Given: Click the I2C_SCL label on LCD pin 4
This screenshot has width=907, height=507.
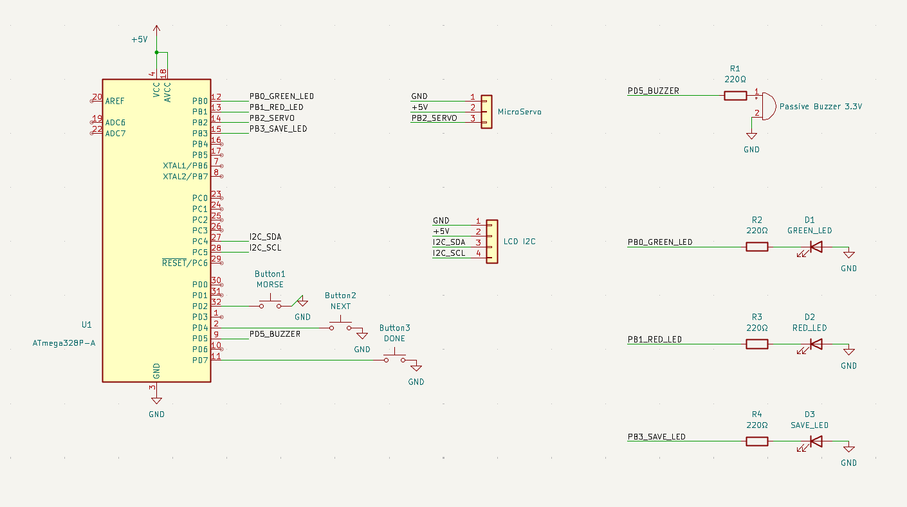Looking at the screenshot, I should point(448,253).
